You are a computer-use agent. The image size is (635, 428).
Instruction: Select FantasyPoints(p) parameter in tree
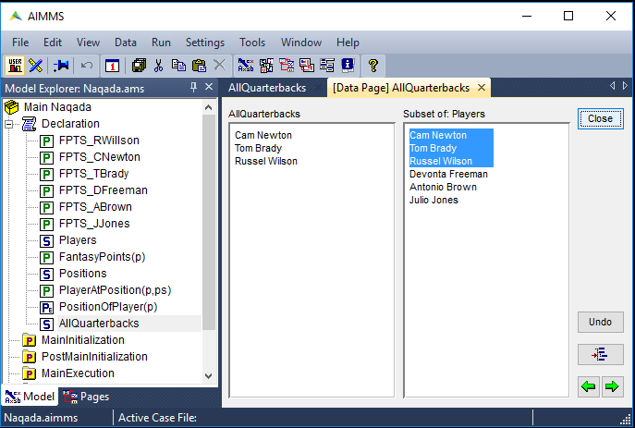[102, 257]
